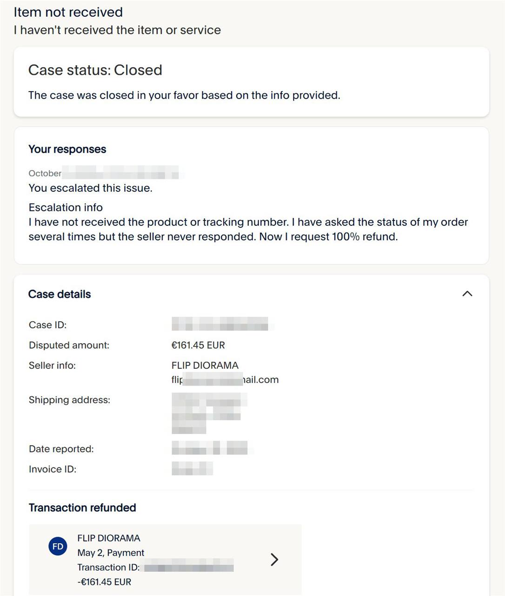The height and width of the screenshot is (596, 505).
Task: Click the -€161.45 EUR refunded amount
Action: coord(104,582)
